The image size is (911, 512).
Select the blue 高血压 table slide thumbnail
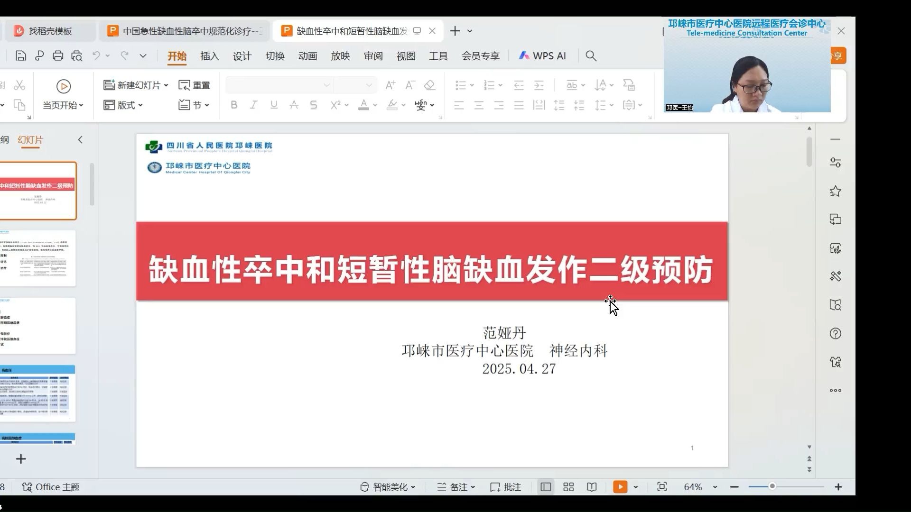coord(38,393)
